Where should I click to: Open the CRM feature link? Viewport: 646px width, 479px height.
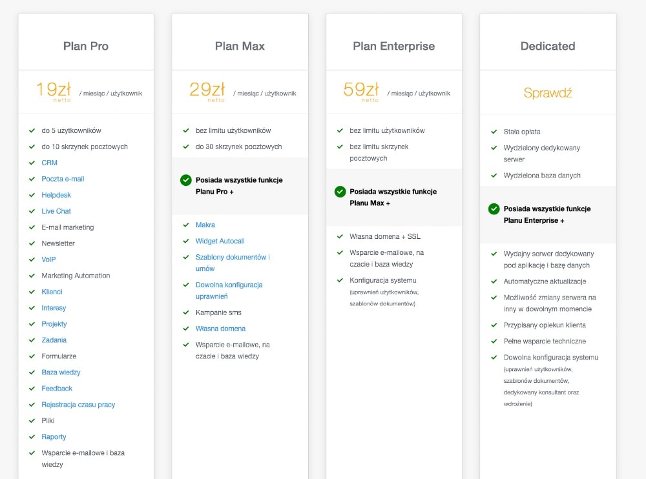coord(49,163)
